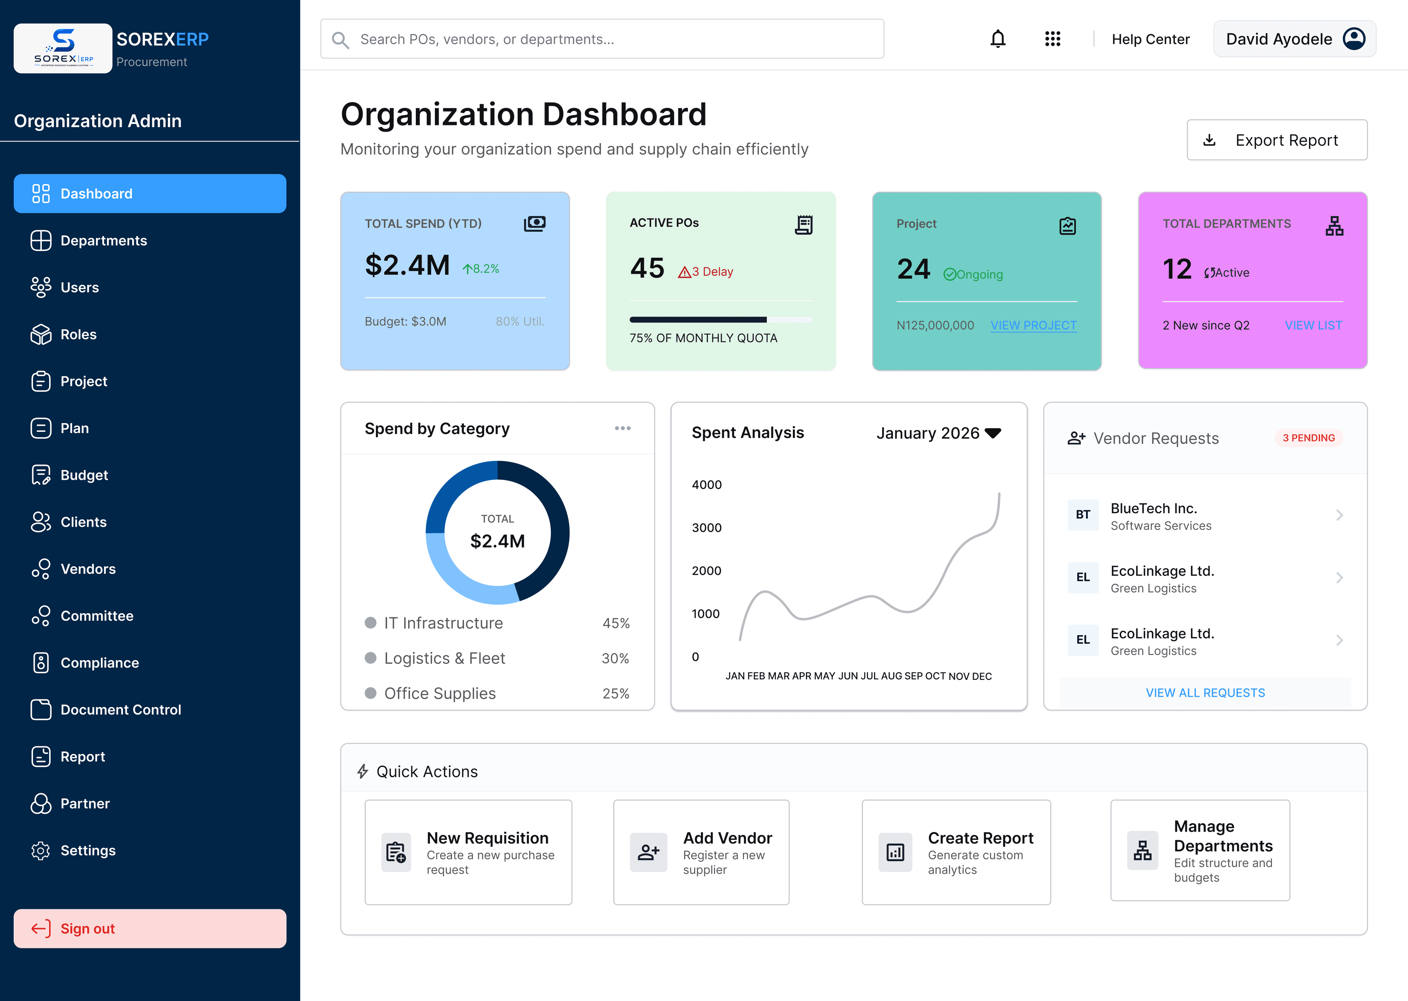Select Dashboard in the sidebar
Image resolution: width=1408 pixels, height=1001 pixels.
150,194
